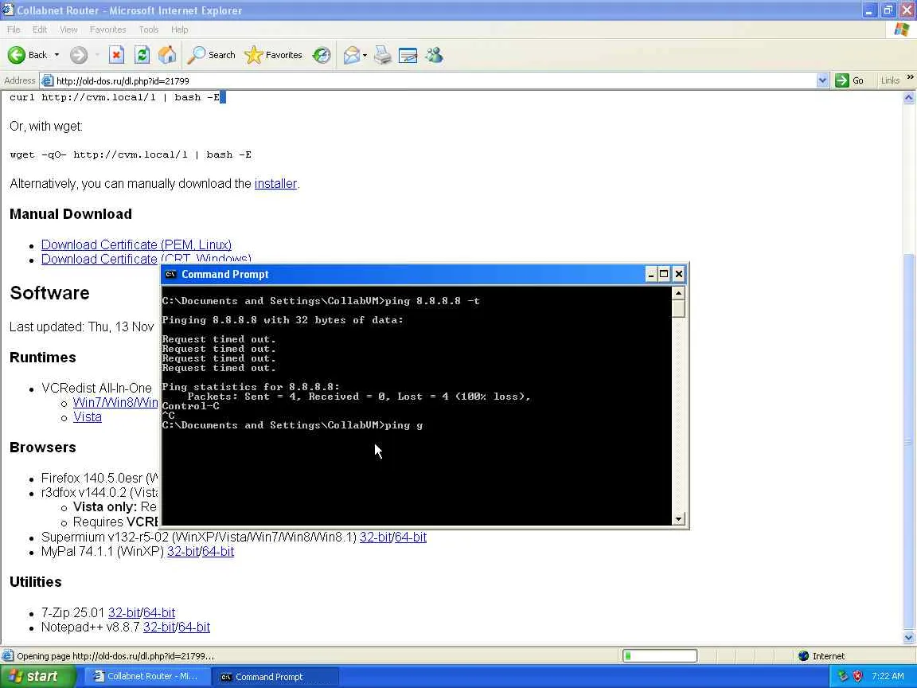Image resolution: width=917 pixels, height=688 pixels.
Task: Switch to Command Prompt taskbar button
Action: click(x=275, y=677)
